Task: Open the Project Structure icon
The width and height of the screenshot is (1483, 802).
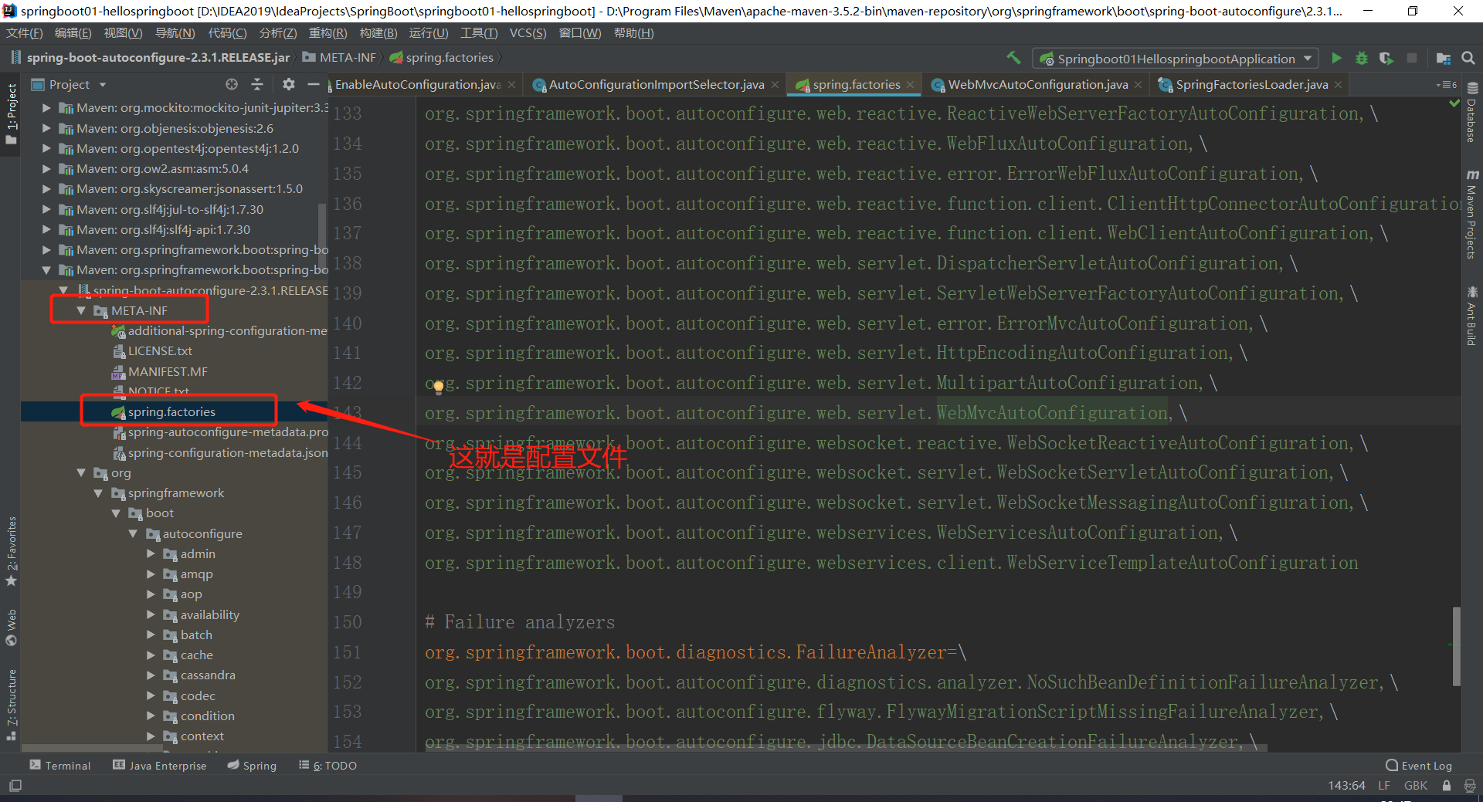Action: point(1443,59)
